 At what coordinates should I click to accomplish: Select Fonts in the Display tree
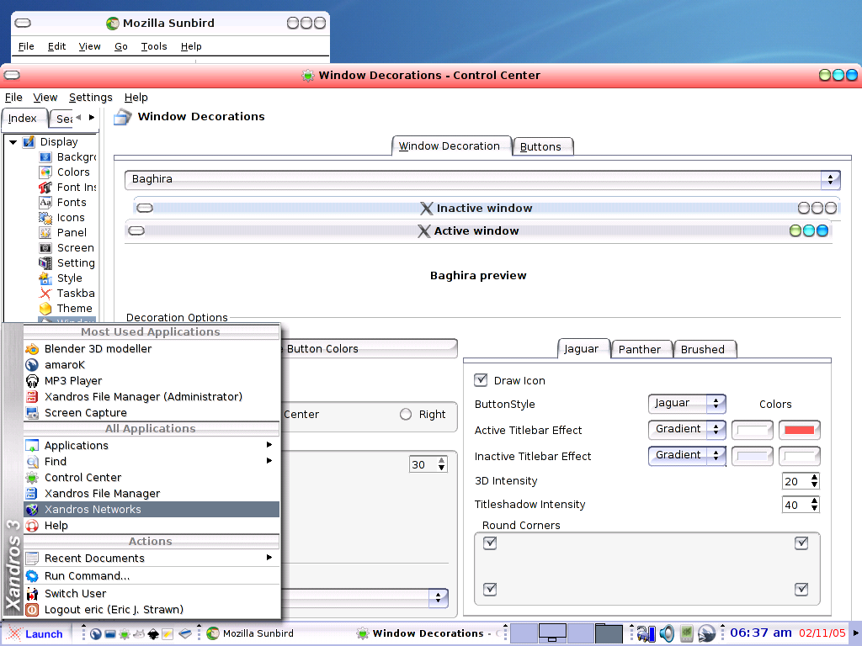[72, 202]
